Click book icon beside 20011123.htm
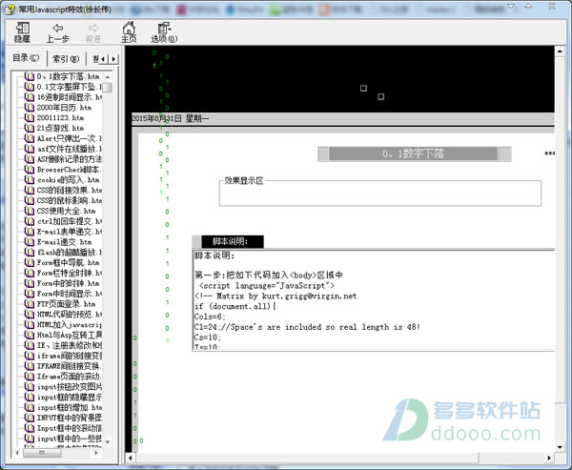 pos(30,118)
